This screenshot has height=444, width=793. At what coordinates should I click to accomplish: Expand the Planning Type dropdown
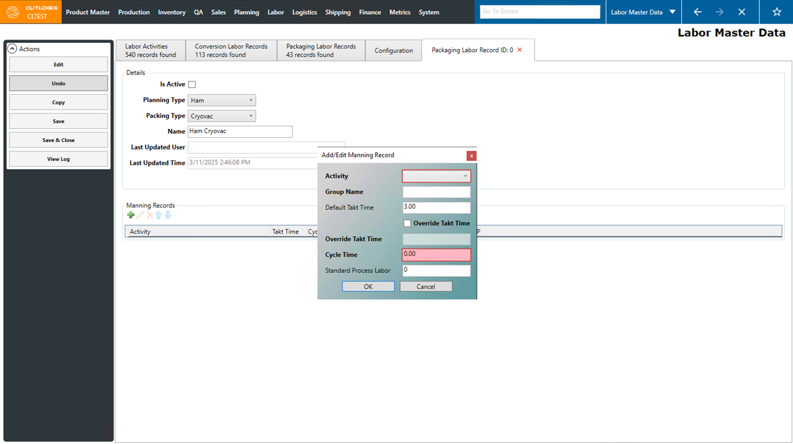tap(221, 100)
